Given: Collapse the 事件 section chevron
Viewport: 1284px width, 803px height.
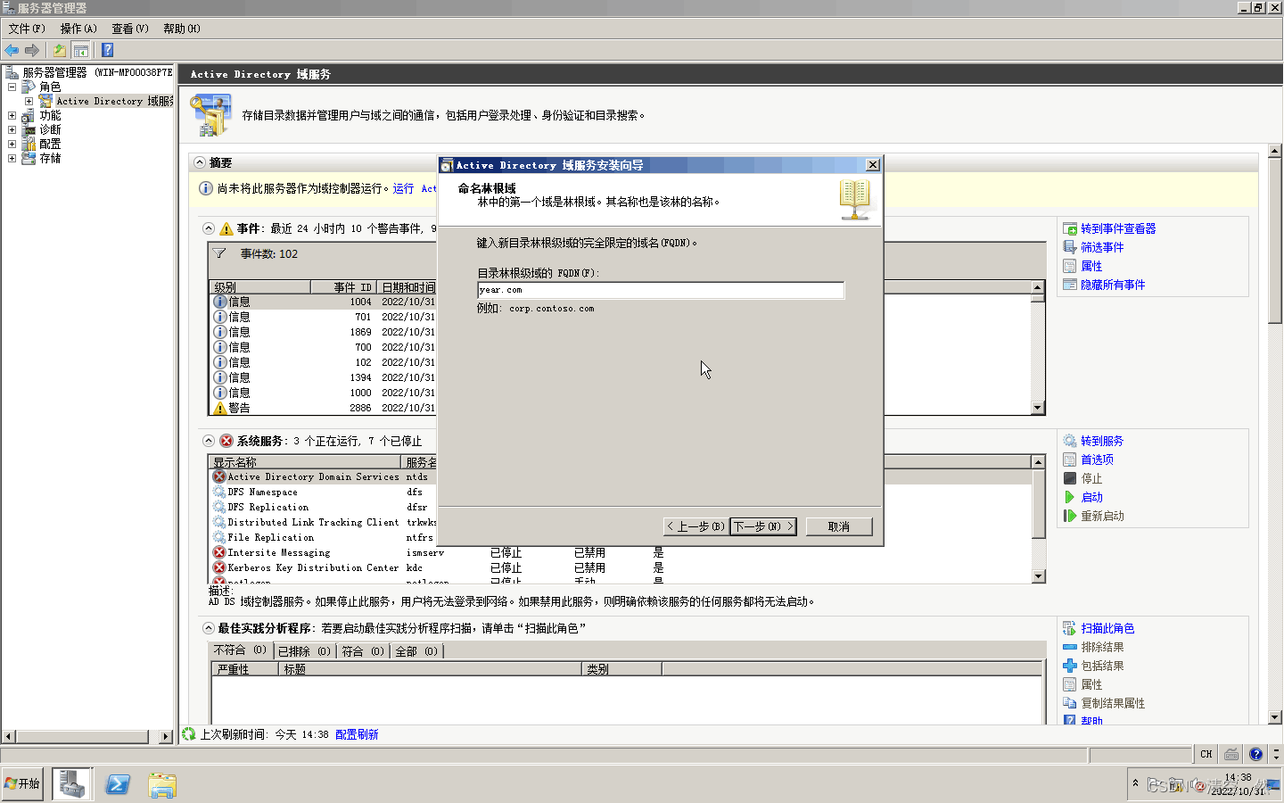Looking at the screenshot, I should coord(209,228).
